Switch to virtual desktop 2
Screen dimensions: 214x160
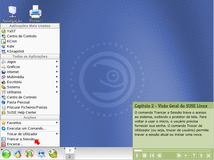[x=70, y=157]
